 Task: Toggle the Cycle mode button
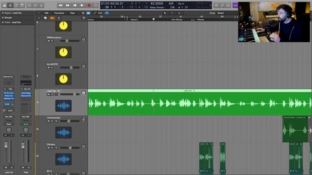click(96, 5)
